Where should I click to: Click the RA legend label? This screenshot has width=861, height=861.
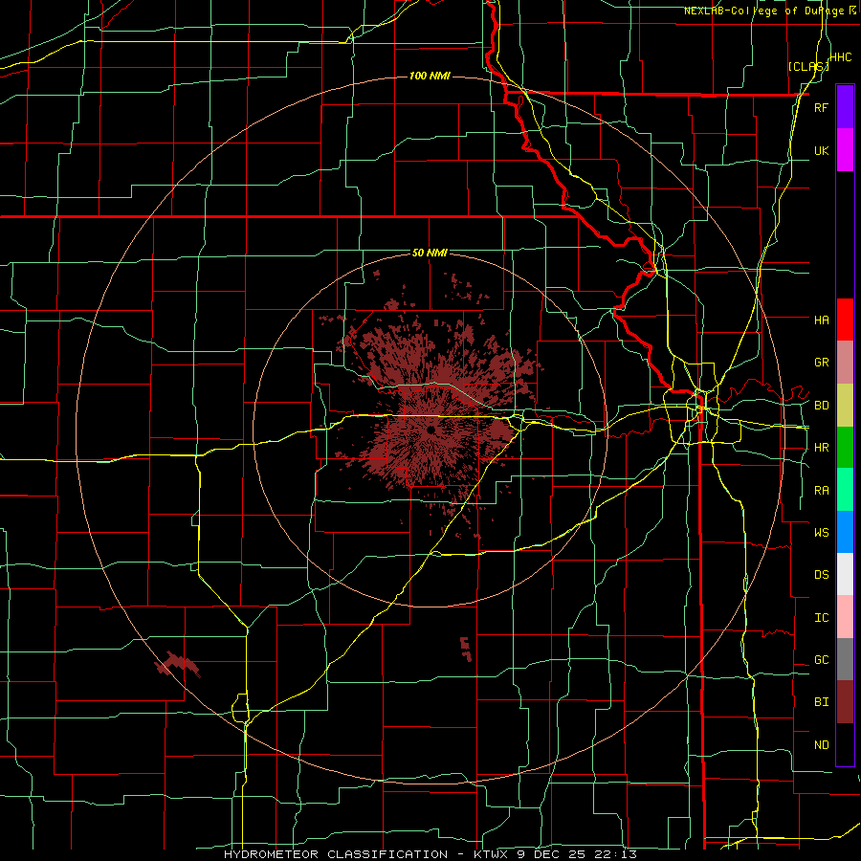click(x=821, y=491)
